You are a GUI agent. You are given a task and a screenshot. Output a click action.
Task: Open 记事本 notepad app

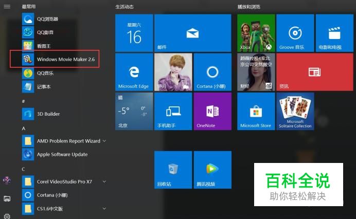(65, 87)
